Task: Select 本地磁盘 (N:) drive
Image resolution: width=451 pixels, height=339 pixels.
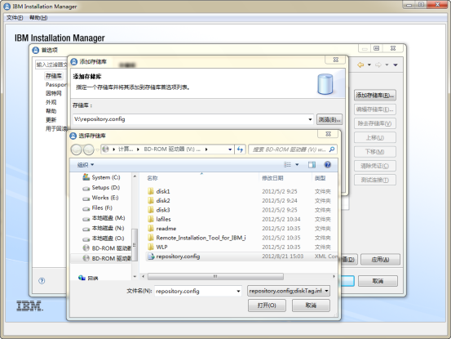Action: coord(104,228)
